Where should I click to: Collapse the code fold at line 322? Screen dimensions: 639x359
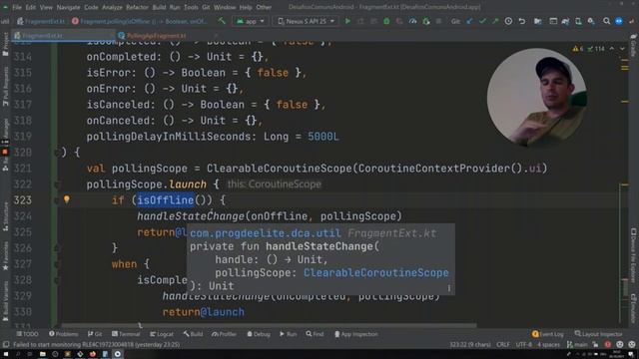[57, 184]
